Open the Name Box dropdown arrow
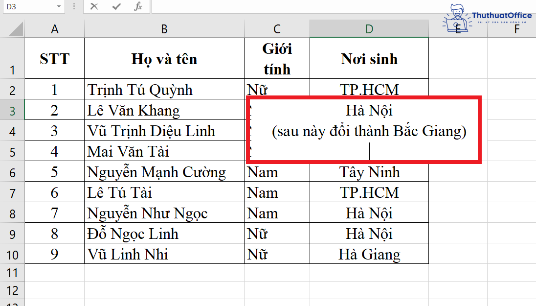 [60, 7]
